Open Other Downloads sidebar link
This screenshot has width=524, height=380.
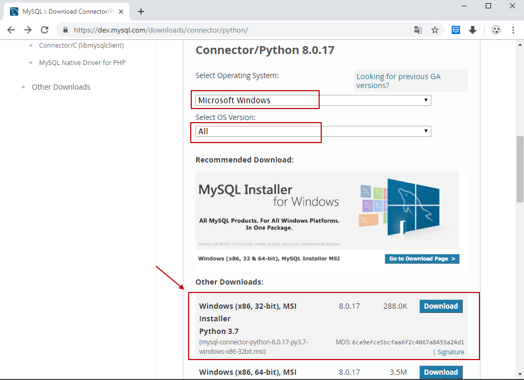pyautogui.click(x=61, y=87)
